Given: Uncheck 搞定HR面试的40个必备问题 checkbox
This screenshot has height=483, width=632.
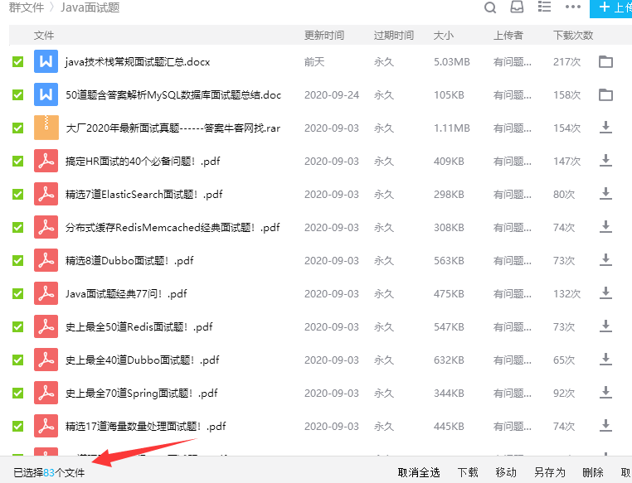Looking at the screenshot, I should pos(17,161).
